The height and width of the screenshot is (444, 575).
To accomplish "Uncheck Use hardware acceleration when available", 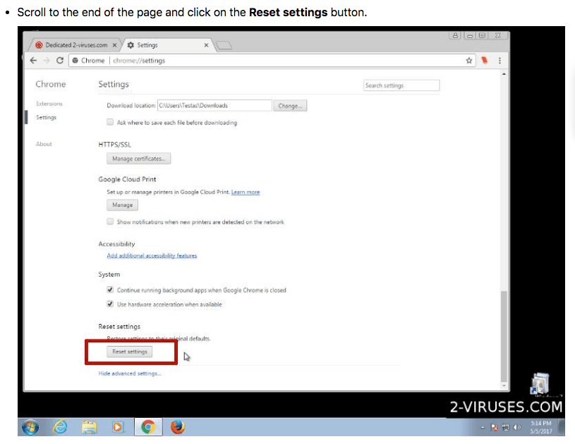I will point(110,304).
